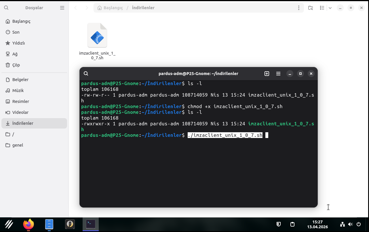Click the imzaclient_unix_1_0_7.sh file name label

coord(97,55)
